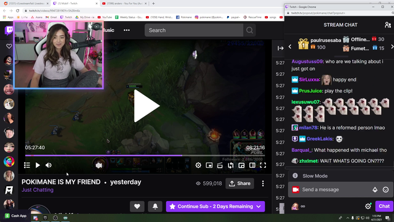Click the small play button in player controls
The image size is (394, 222).
pyautogui.click(x=38, y=165)
